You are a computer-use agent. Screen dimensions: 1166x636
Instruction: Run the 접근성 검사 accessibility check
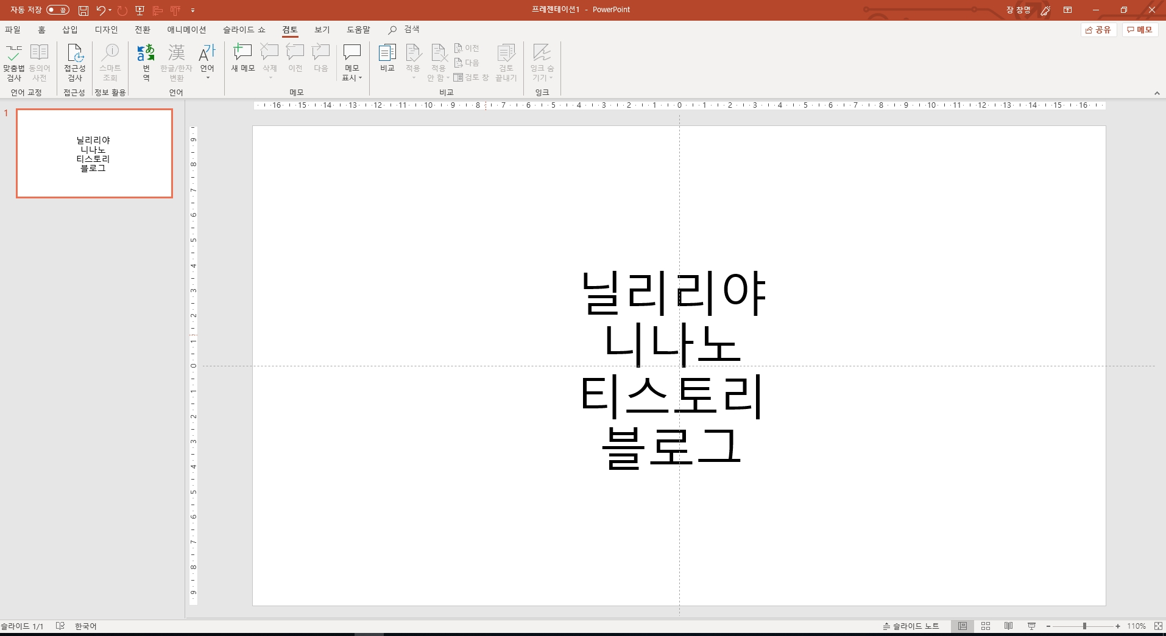click(75, 63)
